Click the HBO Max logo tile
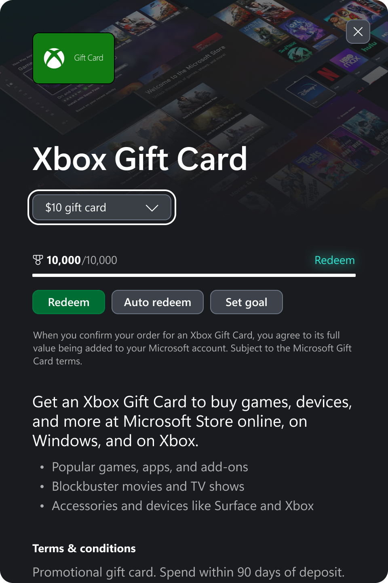 348,61
